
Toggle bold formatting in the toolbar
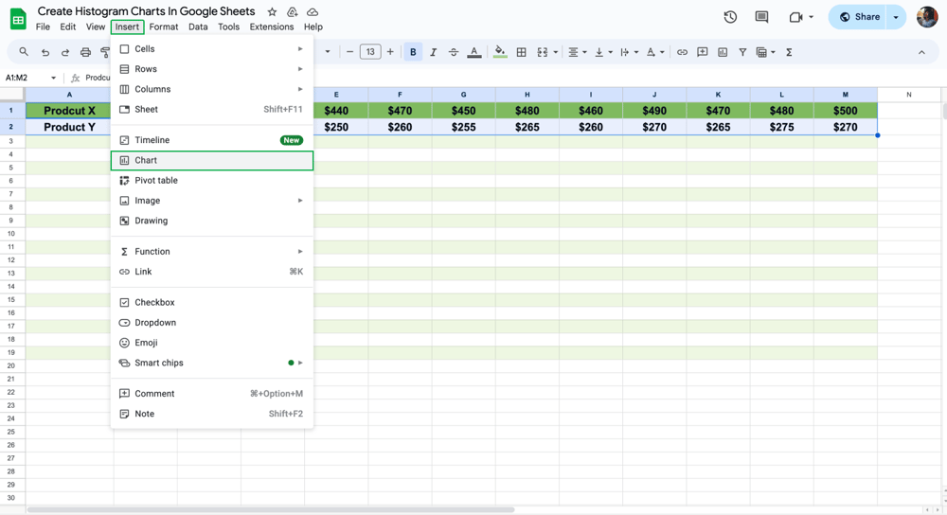coord(413,52)
